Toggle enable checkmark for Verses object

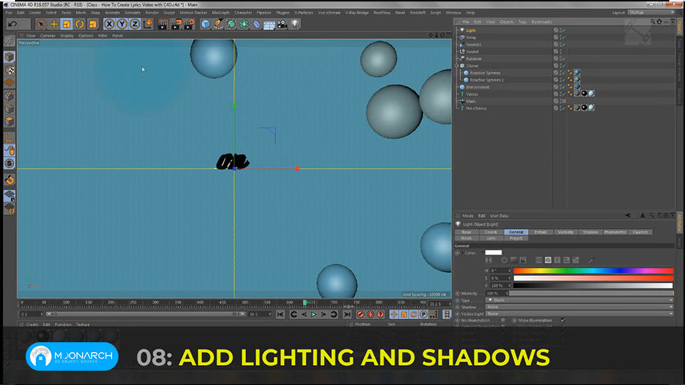564,94
